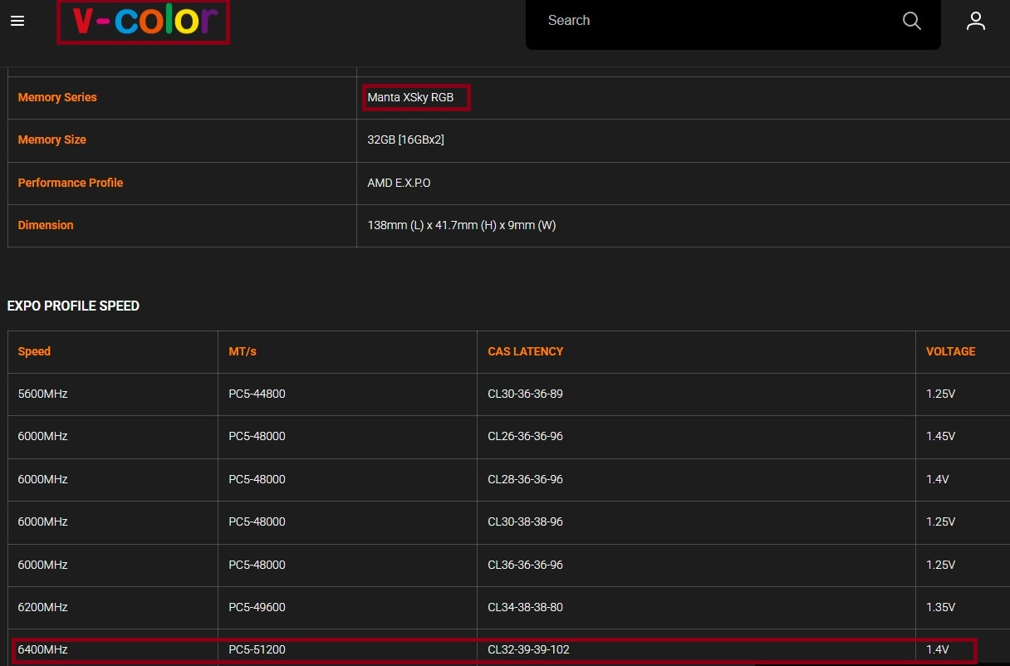The image size is (1010, 666).
Task: Select the 1.35V voltage cell
Action: pyautogui.click(x=941, y=607)
